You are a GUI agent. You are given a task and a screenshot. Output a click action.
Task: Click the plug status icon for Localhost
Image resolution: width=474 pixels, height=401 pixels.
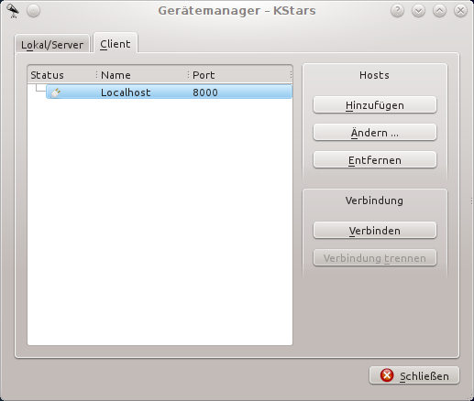coord(56,92)
